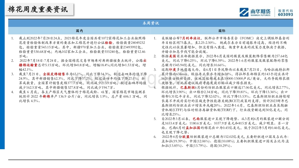Click the 股票代码 label
The height and width of the screenshot is (168, 299).
[x=285, y=11]
